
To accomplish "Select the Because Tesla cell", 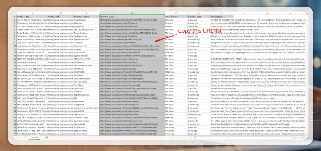I will 87,131.
